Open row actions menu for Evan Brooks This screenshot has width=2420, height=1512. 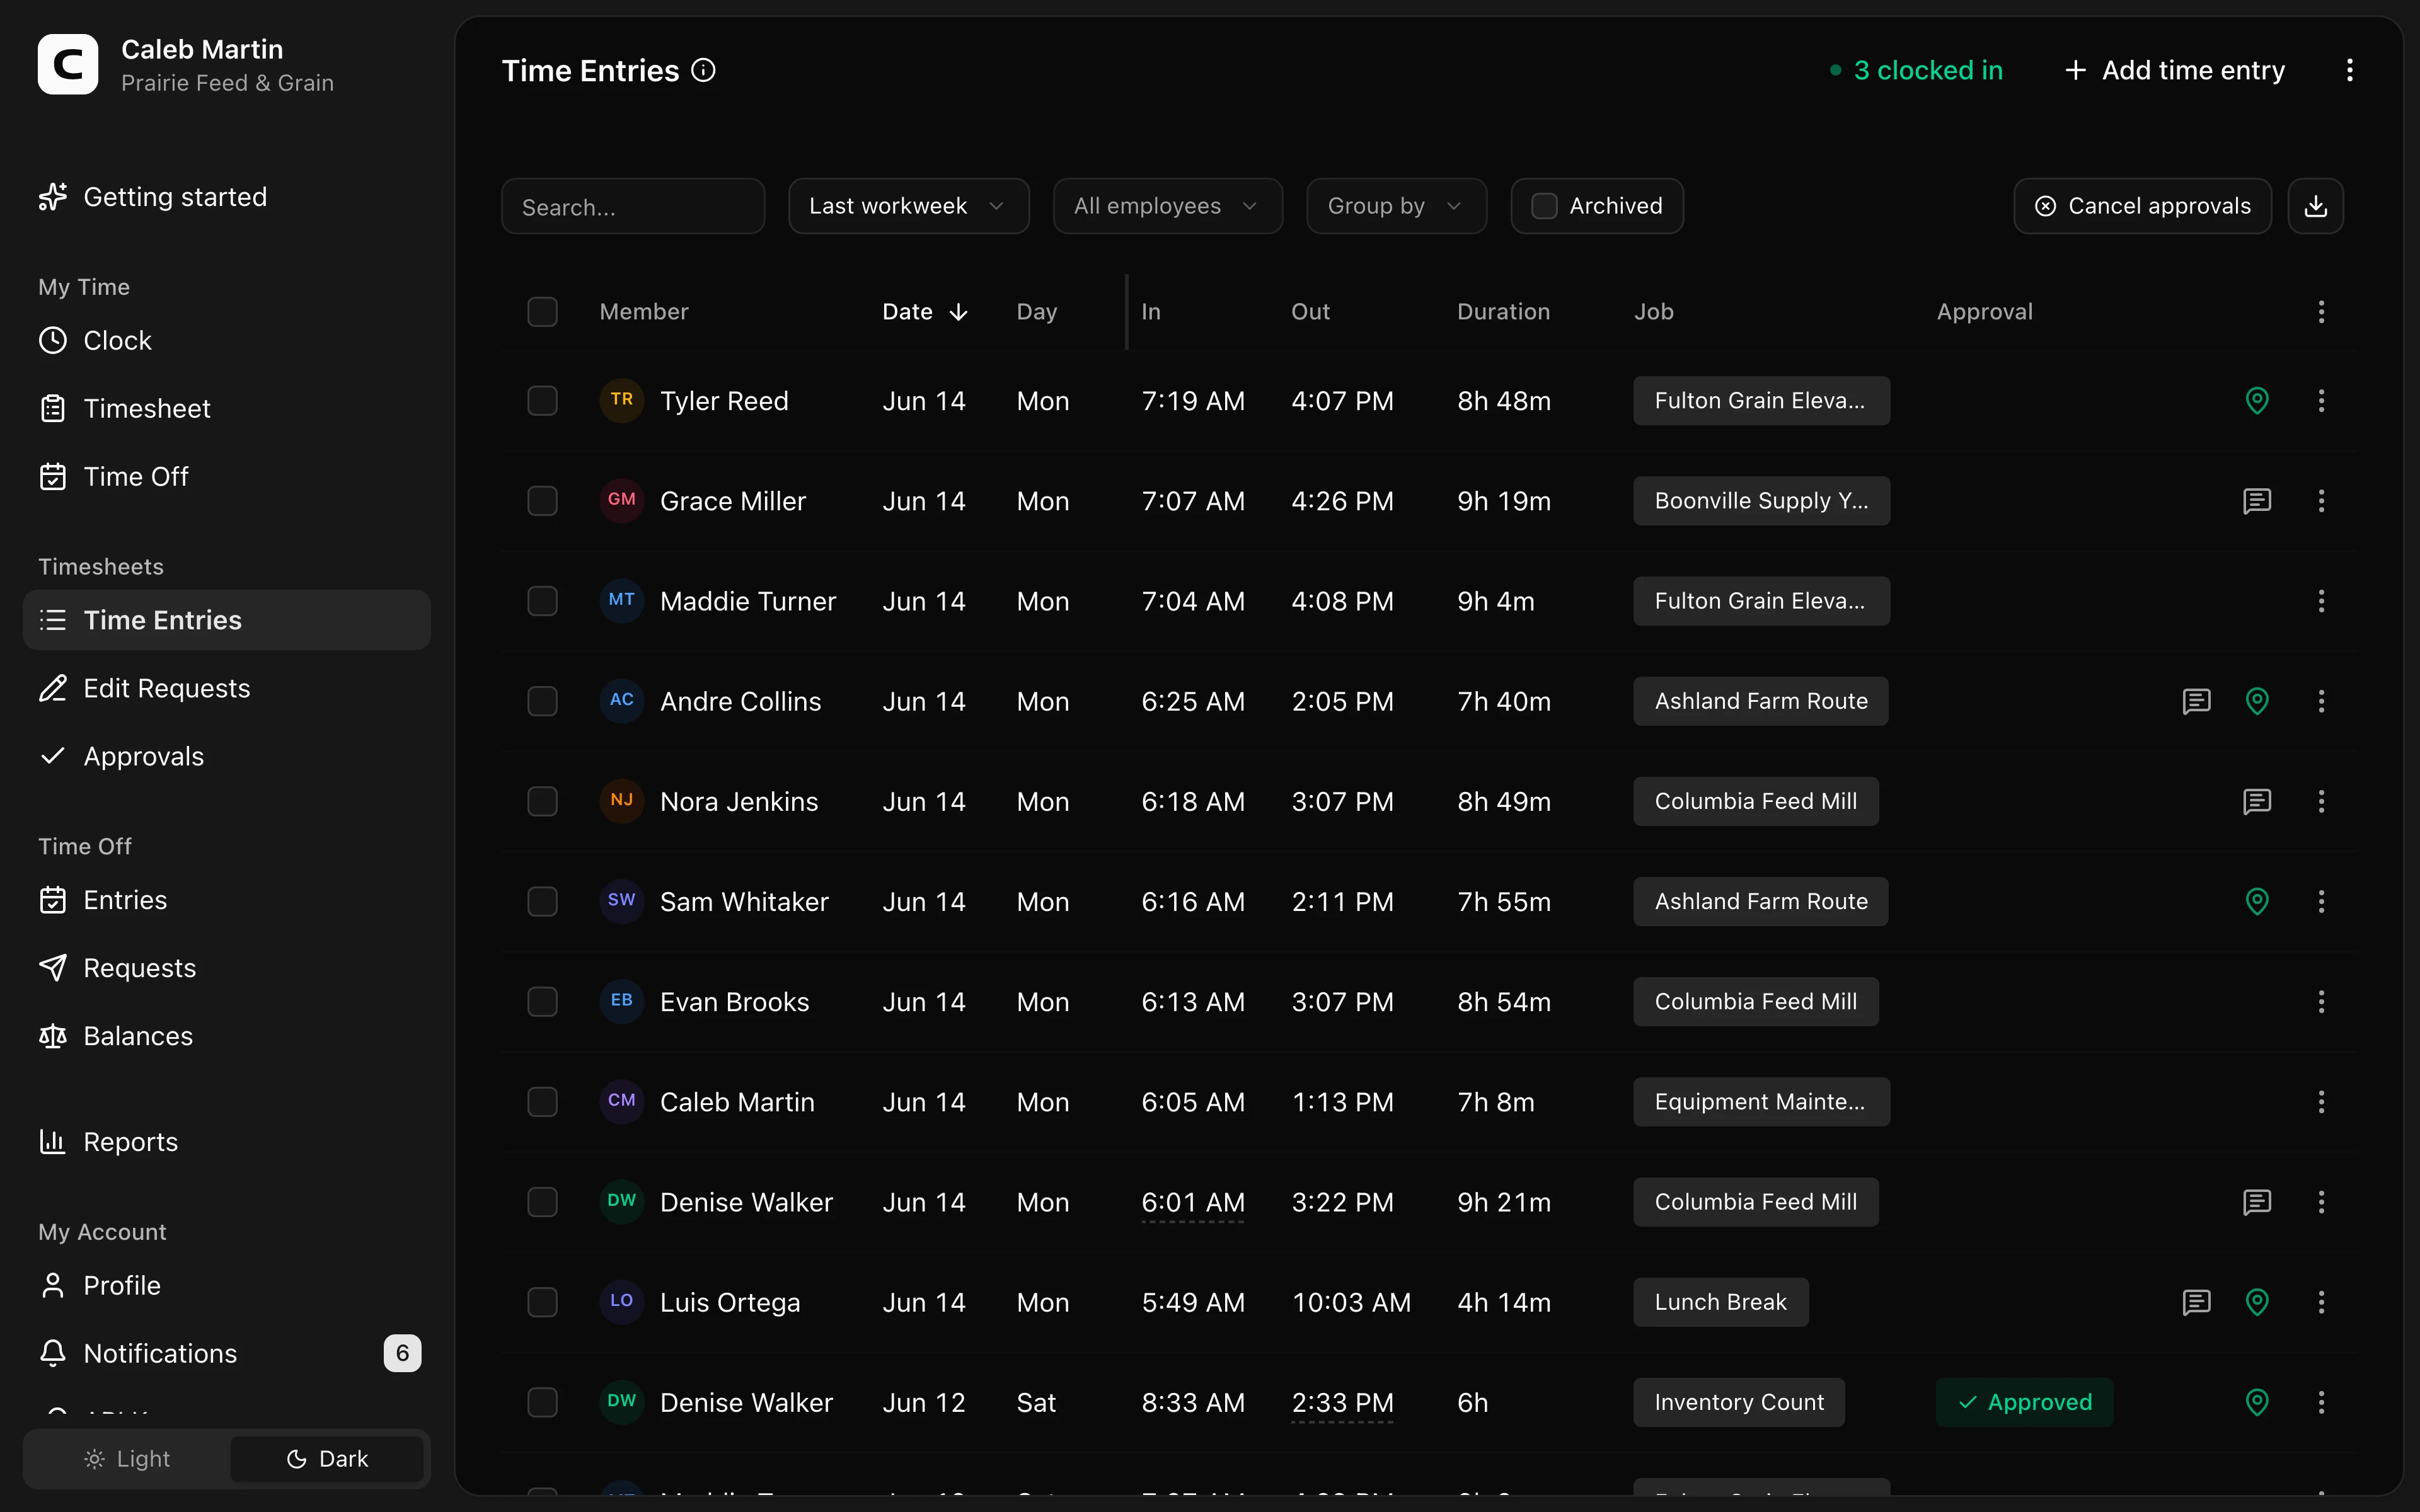2321,1002
